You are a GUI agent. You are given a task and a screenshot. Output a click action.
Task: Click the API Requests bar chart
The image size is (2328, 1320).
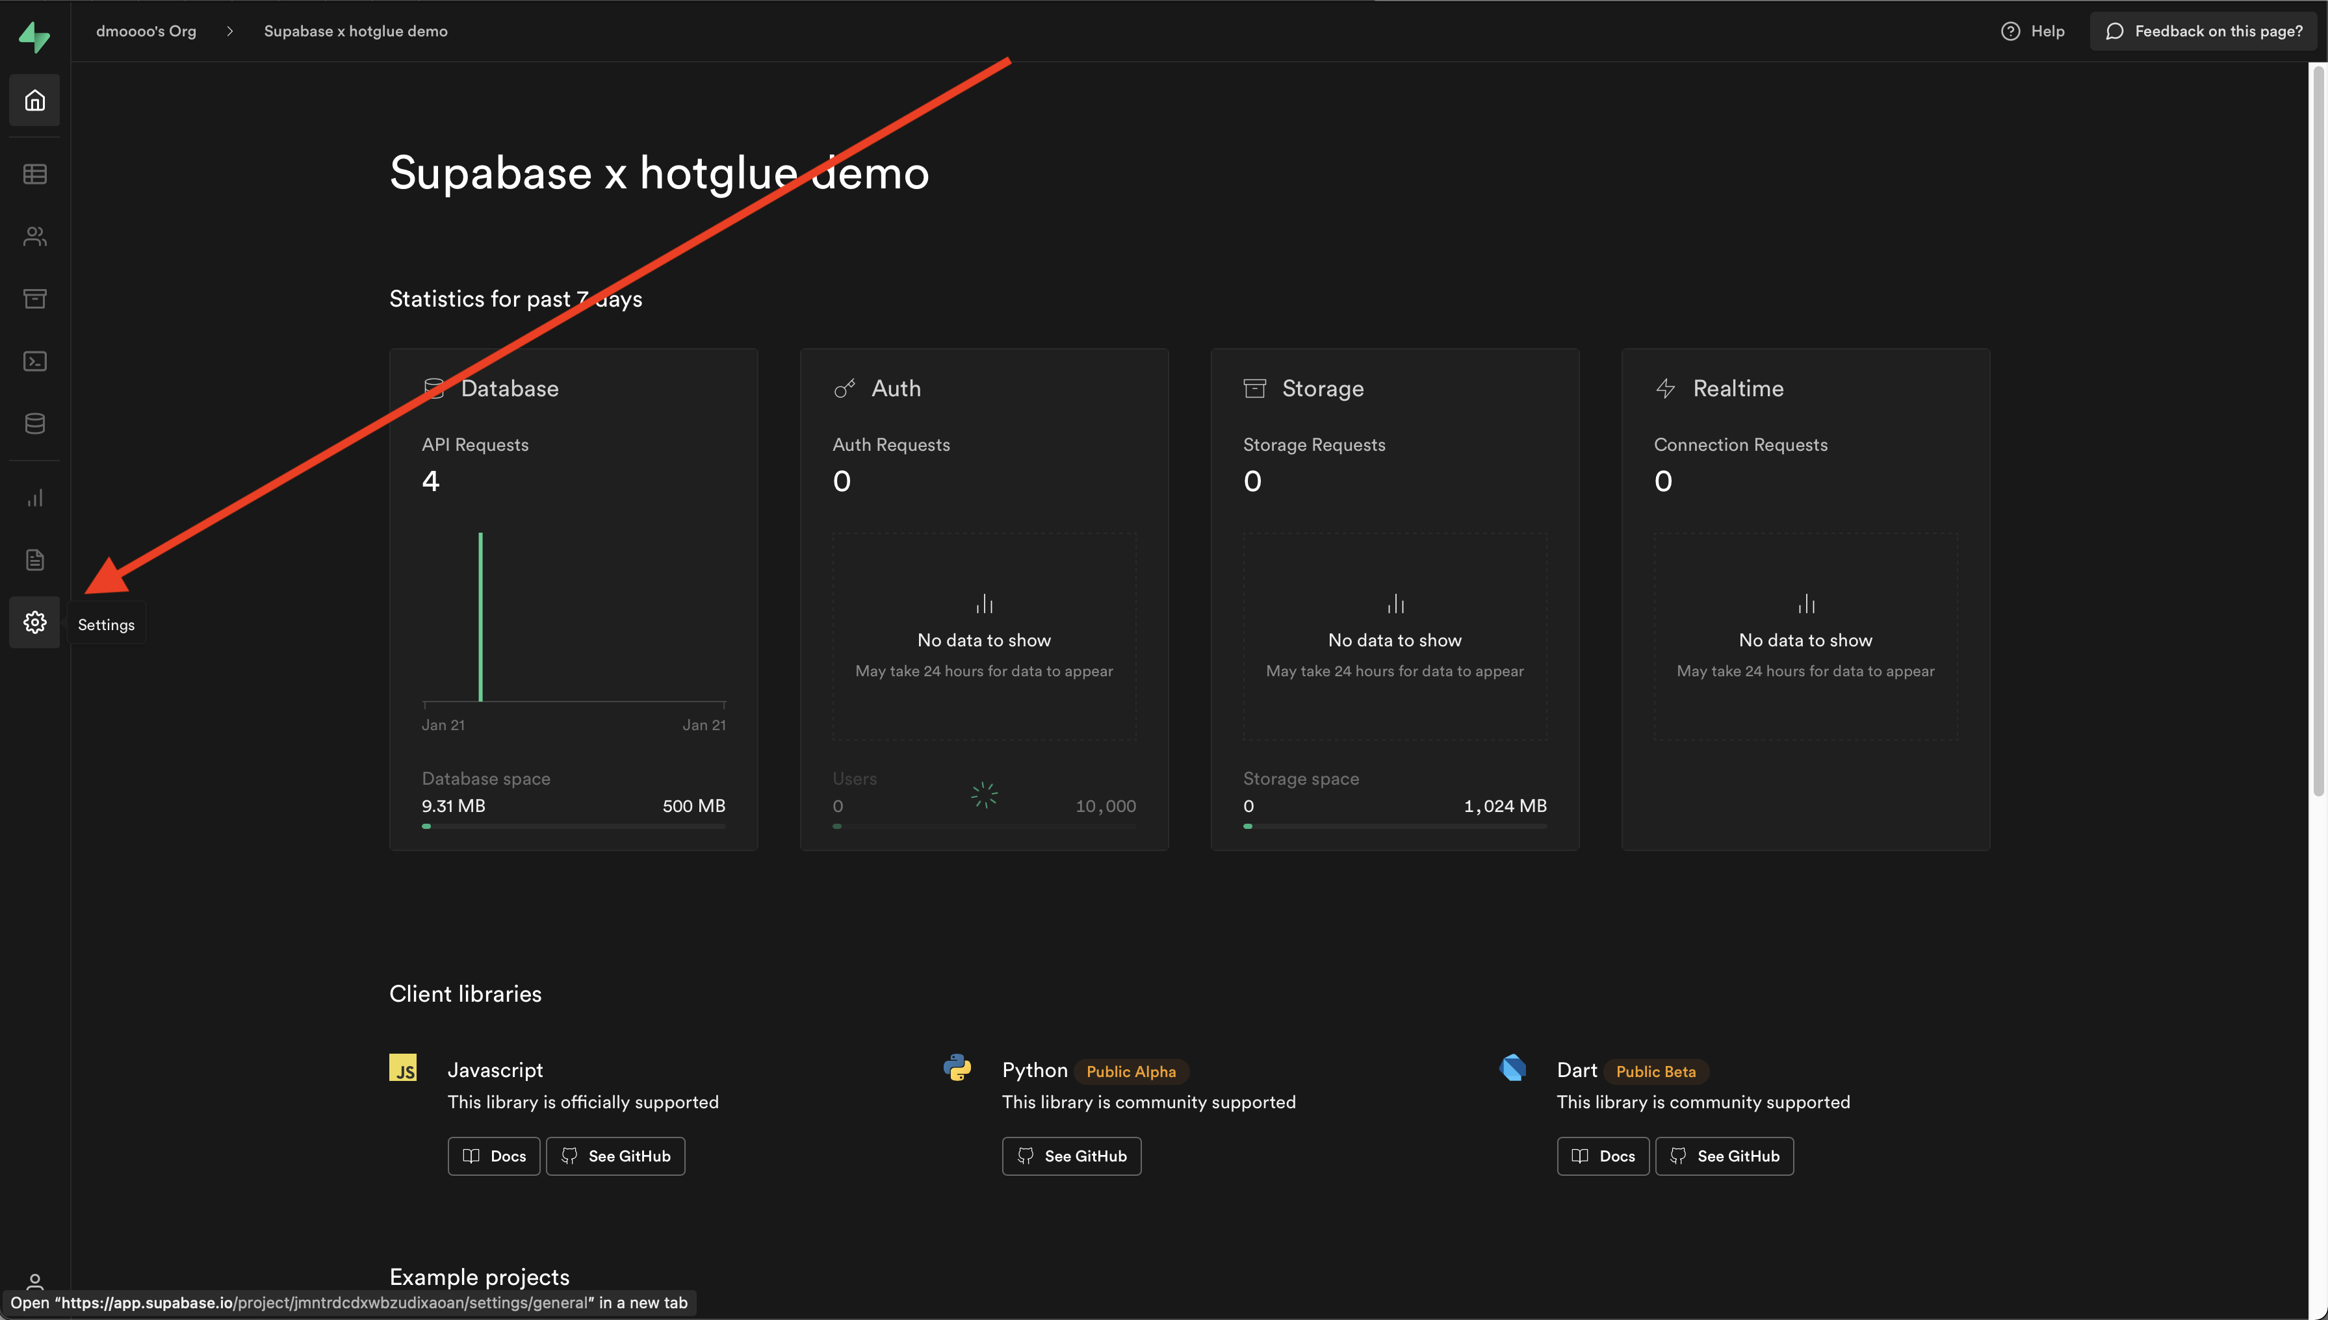(573, 617)
